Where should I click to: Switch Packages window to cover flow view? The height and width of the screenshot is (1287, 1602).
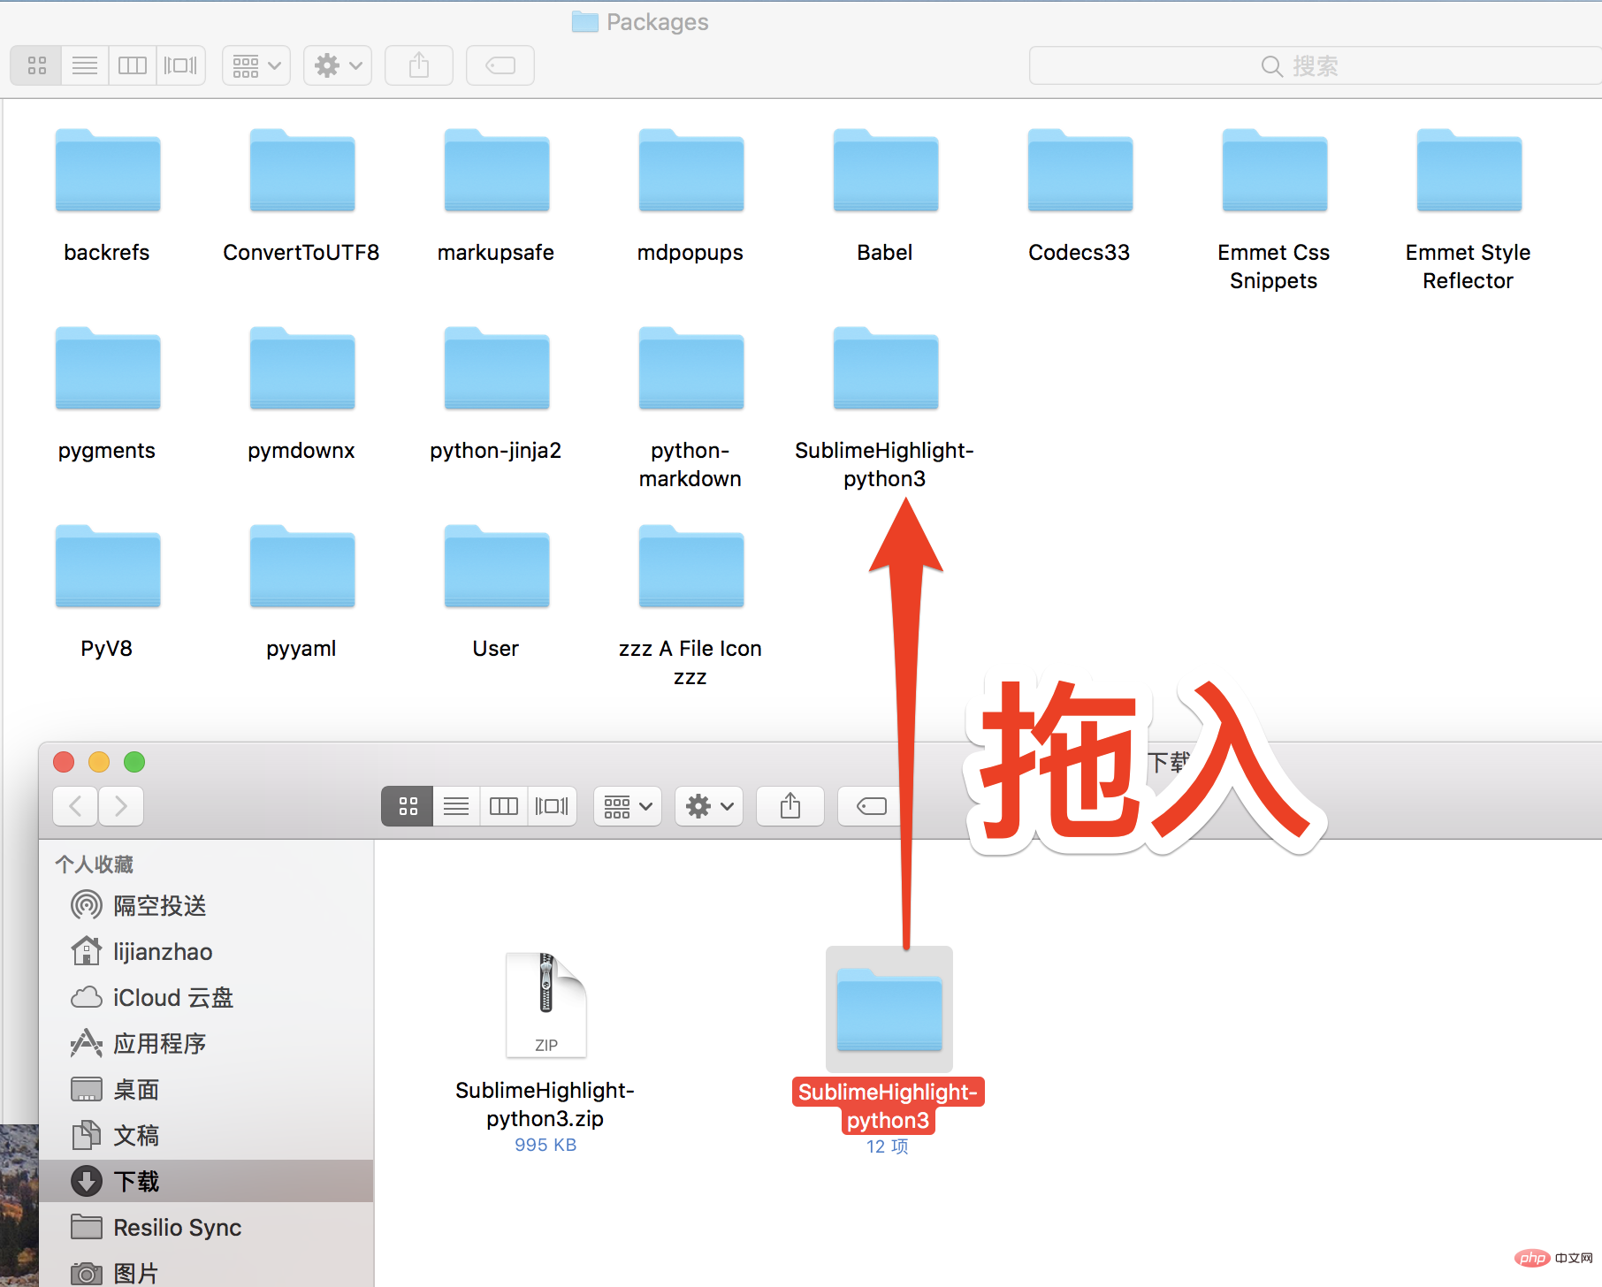click(x=181, y=65)
